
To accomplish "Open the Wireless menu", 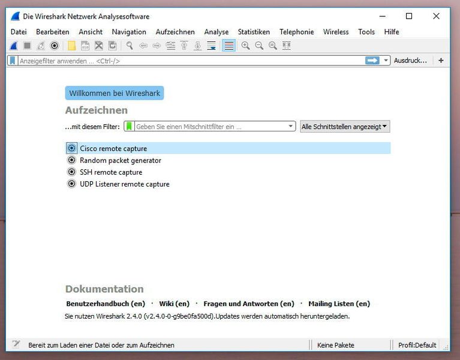I will coord(336,32).
